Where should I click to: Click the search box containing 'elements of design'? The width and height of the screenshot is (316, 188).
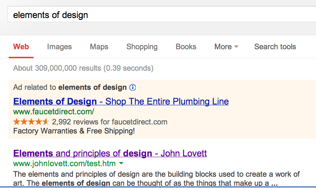pos(162,14)
